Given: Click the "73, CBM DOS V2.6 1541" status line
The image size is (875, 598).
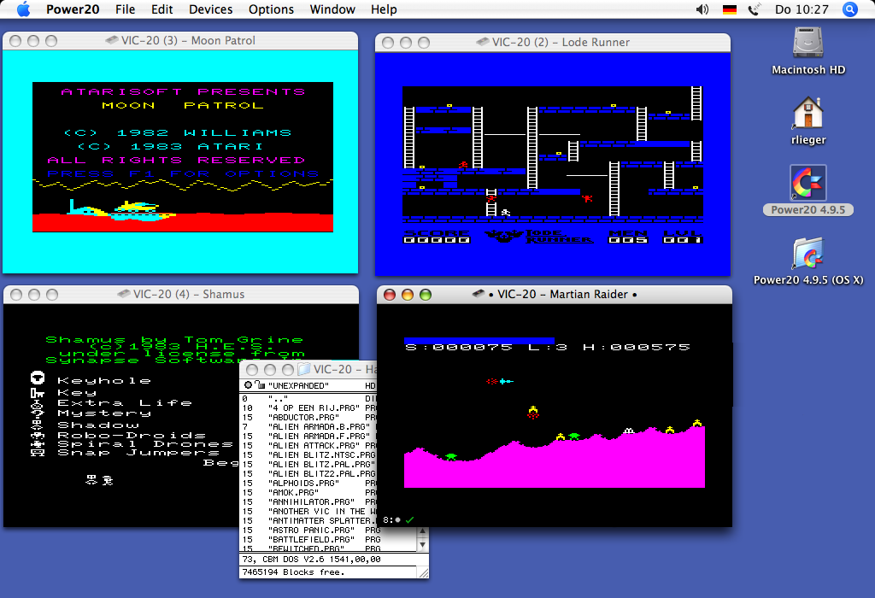Looking at the screenshot, I should point(311,559).
